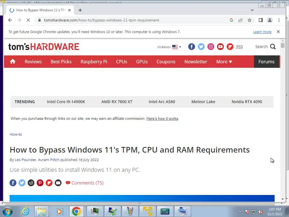Visit Tom's Hardware Twitter page in header

tap(201, 47)
